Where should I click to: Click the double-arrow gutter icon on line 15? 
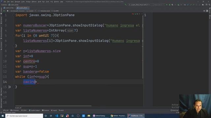point(10,87)
